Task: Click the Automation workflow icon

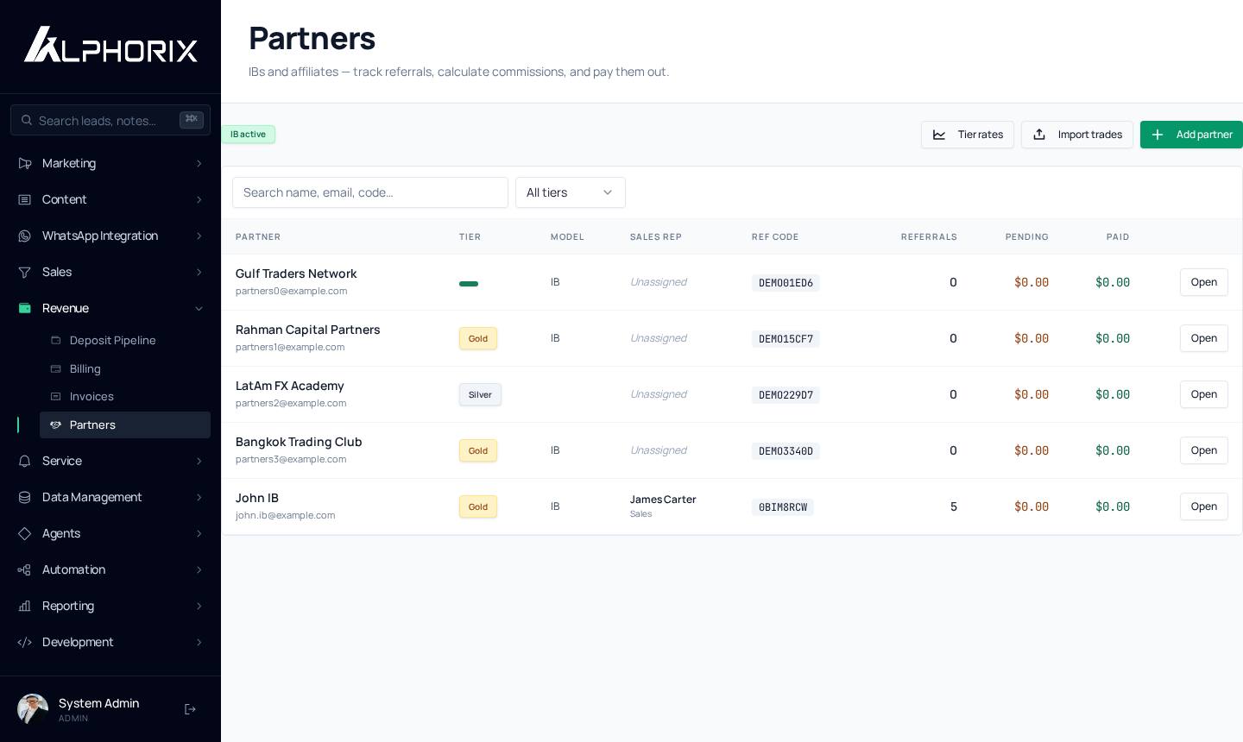Action: pyautogui.click(x=25, y=569)
